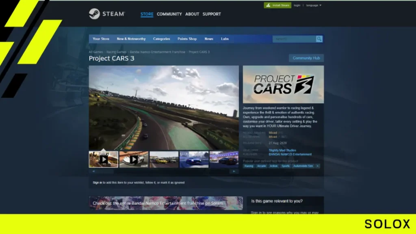
Task: Click the right arrow of thumbnail strip
Action: (234, 171)
